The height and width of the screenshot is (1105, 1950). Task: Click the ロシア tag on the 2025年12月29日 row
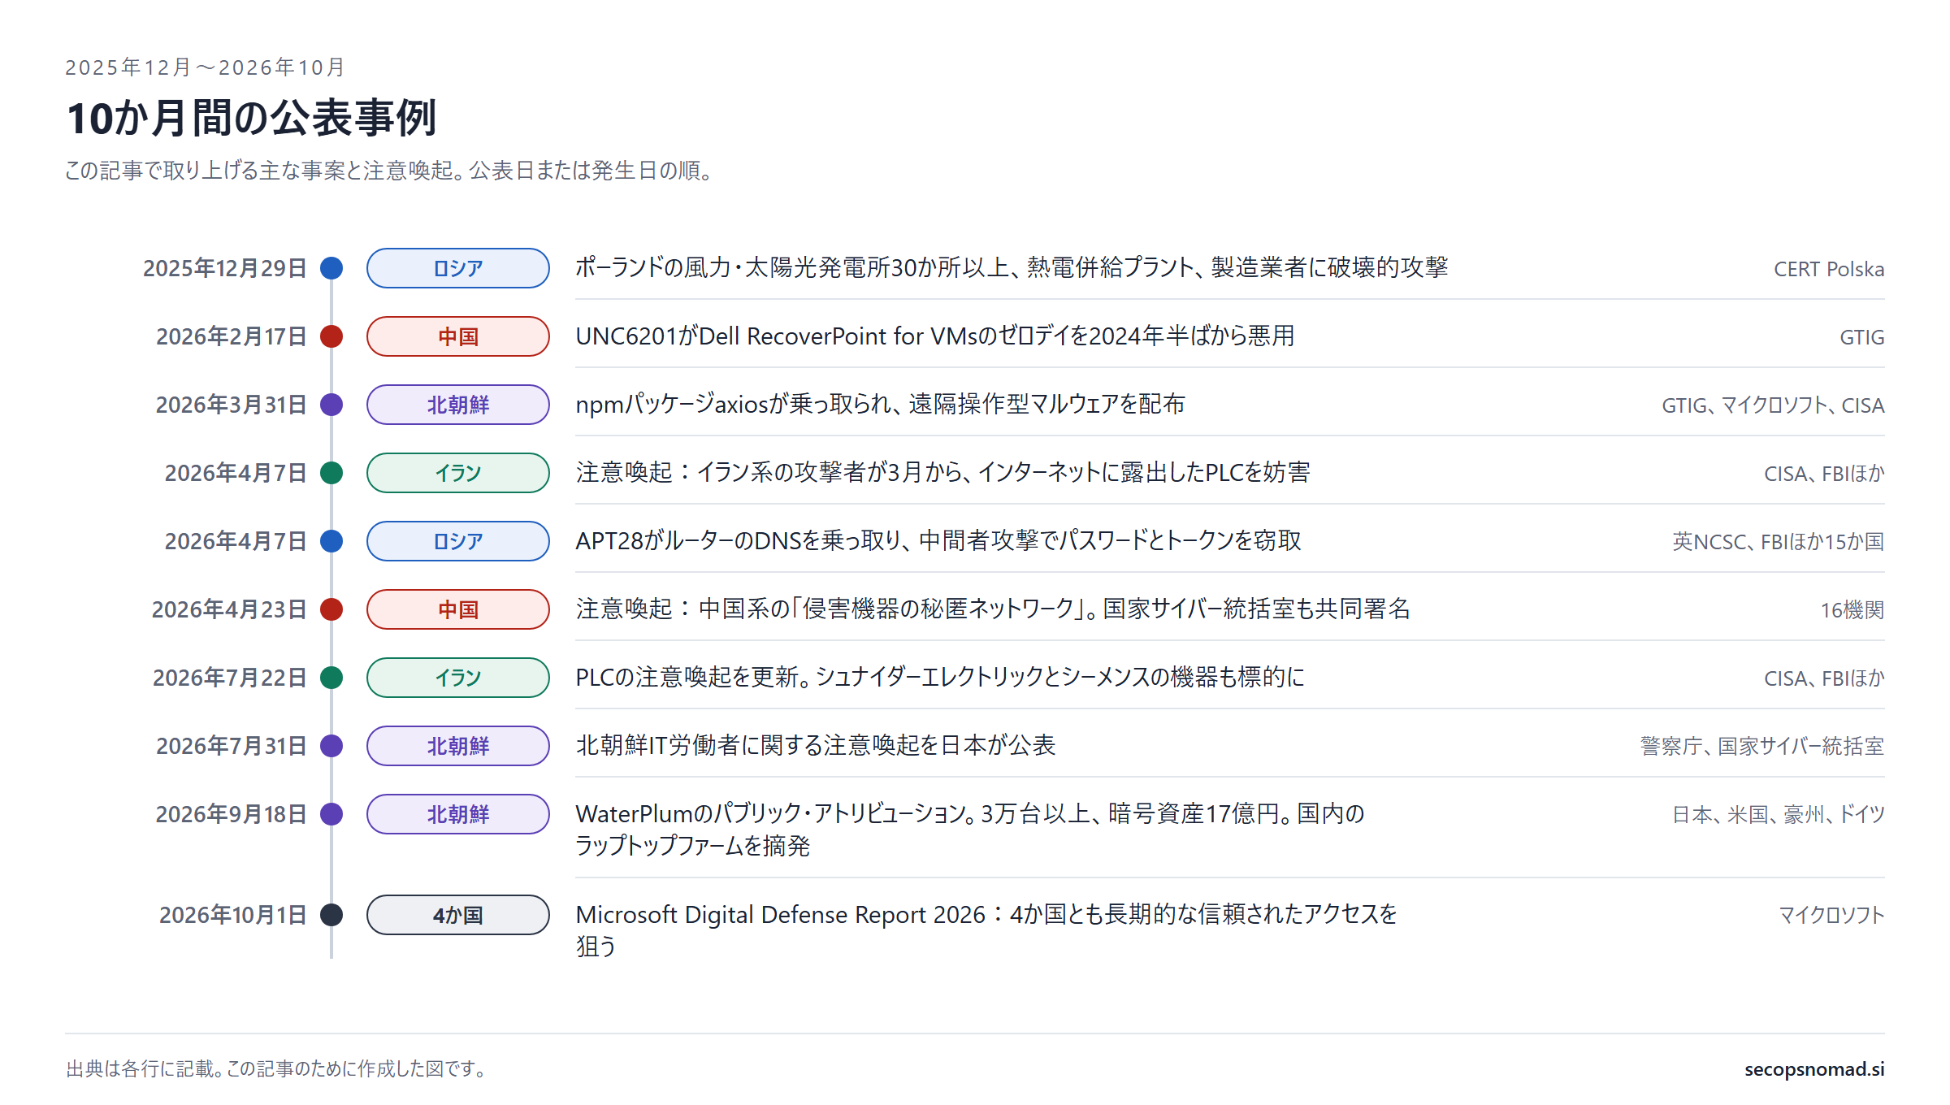point(458,268)
